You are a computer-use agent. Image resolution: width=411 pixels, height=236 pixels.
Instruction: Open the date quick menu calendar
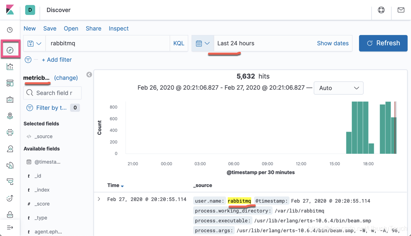(x=203, y=44)
